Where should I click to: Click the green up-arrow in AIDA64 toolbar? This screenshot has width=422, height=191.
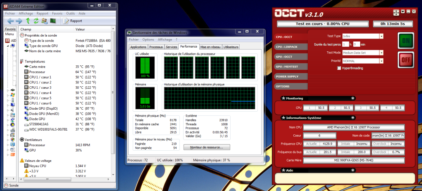tap(28, 21)
